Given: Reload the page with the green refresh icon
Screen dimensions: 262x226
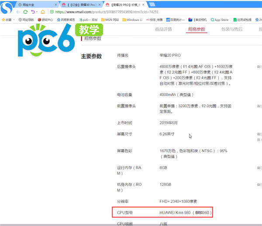Looking at the screenshot, I should tap(25, 12).
